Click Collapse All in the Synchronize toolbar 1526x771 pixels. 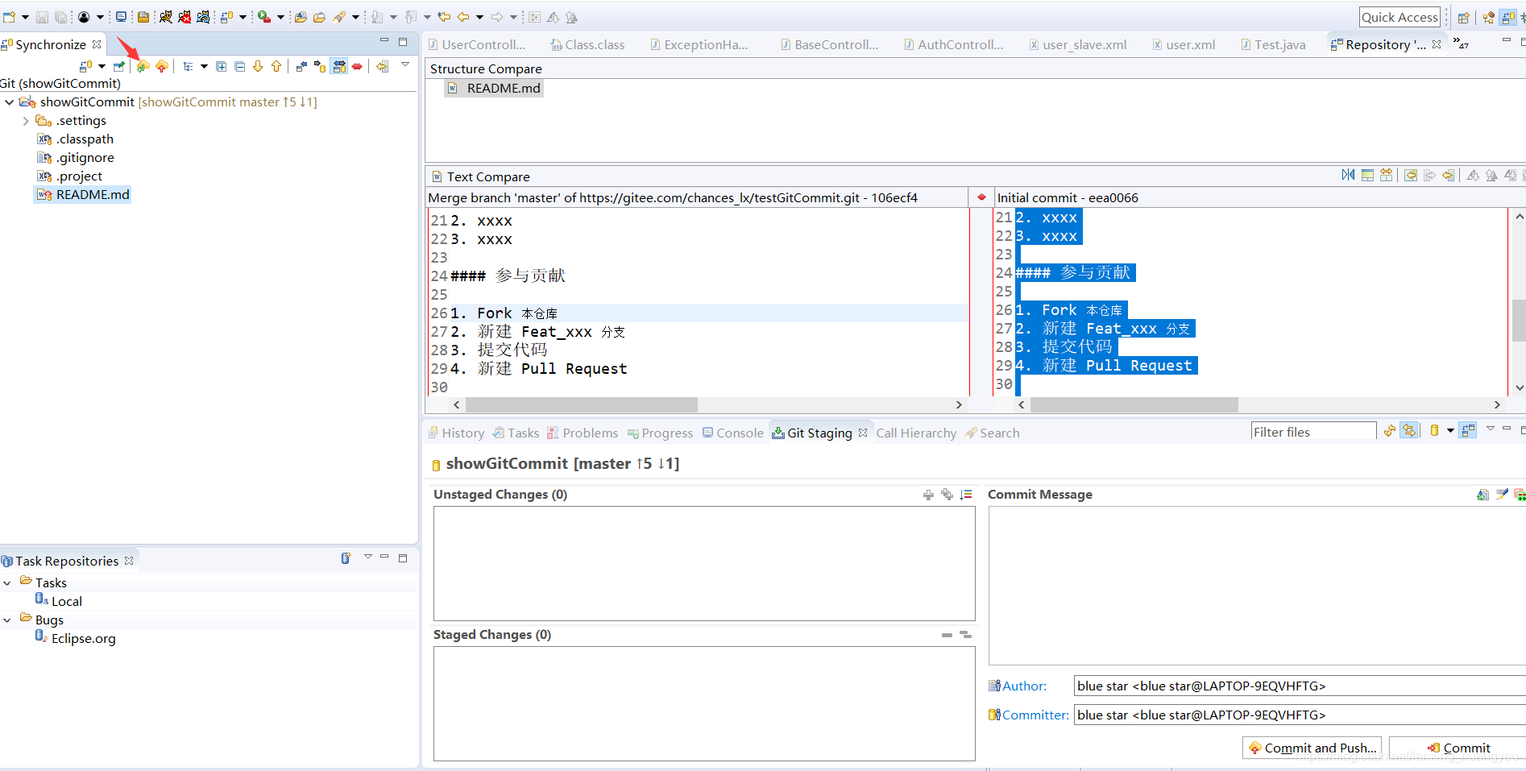pos(240,66)
